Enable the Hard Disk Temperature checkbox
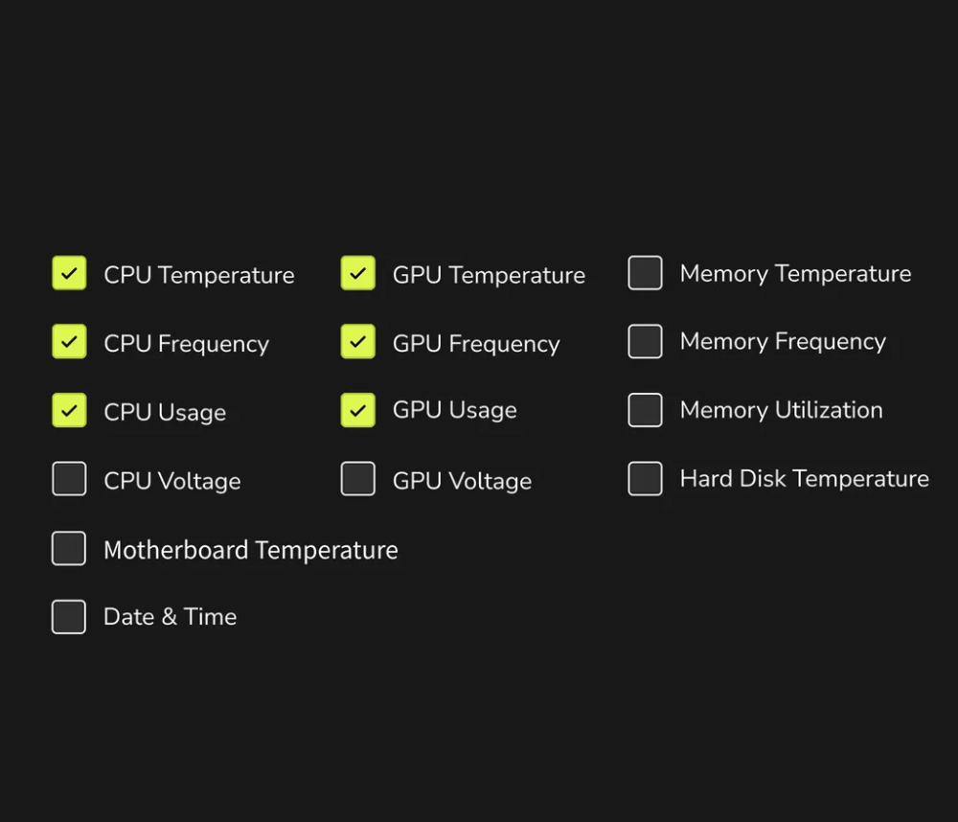The image size is (958, 822). 646,479
